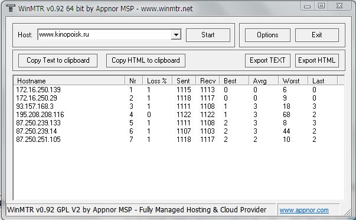Screen dimensions: 356x220
Task: Click Sent value 1107
Action: [184, 131]
